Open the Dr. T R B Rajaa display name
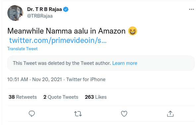196x125 pixels. click(x=44, y=9)
